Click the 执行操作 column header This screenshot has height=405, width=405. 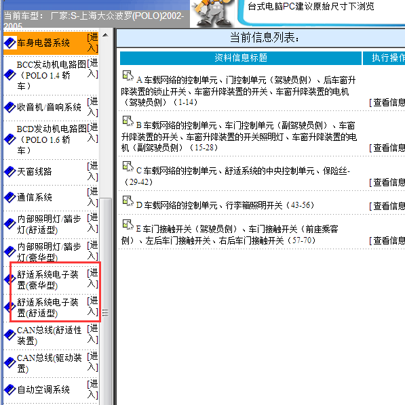click(x=384, y=58)
